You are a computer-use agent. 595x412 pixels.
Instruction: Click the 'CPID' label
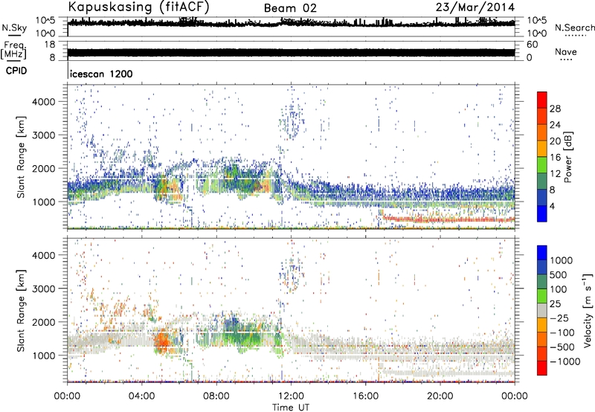16,71
